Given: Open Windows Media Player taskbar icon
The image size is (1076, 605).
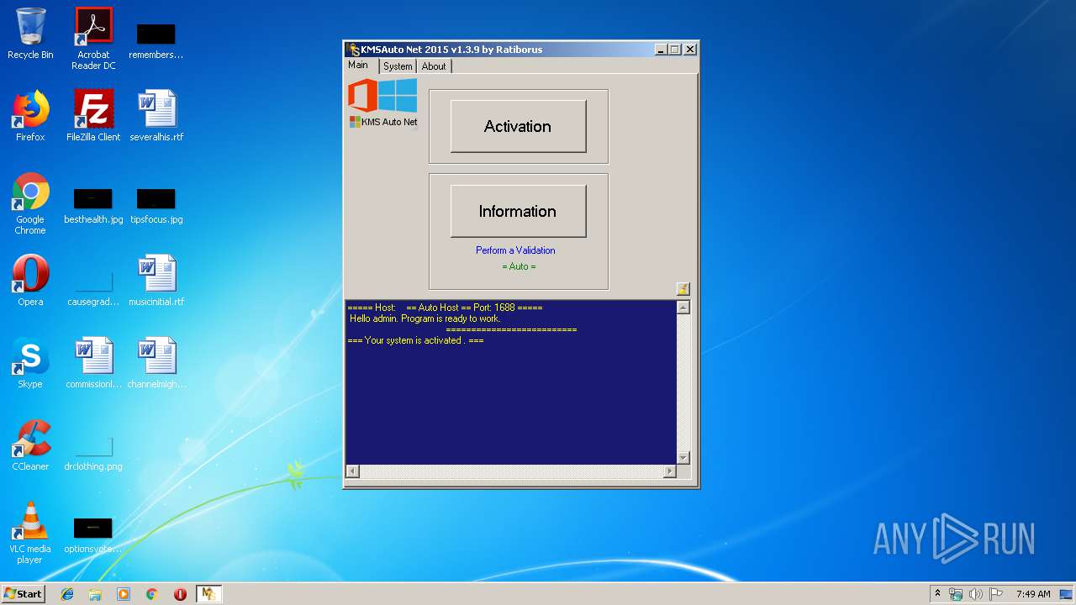Looking at the screenshot, I should click(x=124, y=594).
